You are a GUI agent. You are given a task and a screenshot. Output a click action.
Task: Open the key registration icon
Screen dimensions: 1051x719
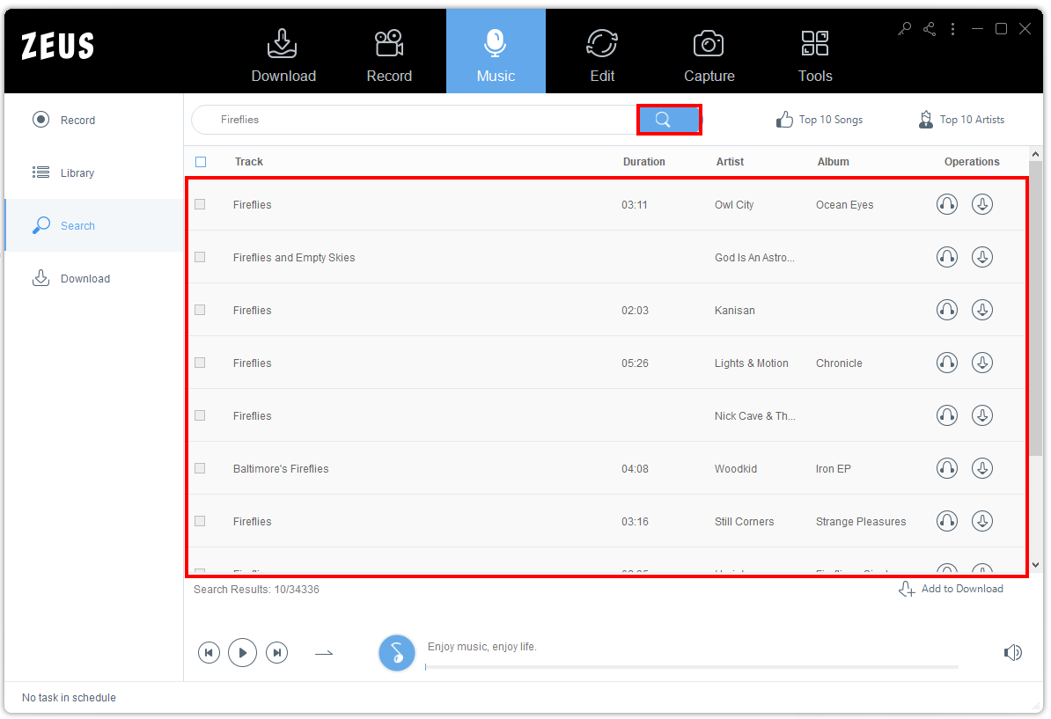coord(904,29)
